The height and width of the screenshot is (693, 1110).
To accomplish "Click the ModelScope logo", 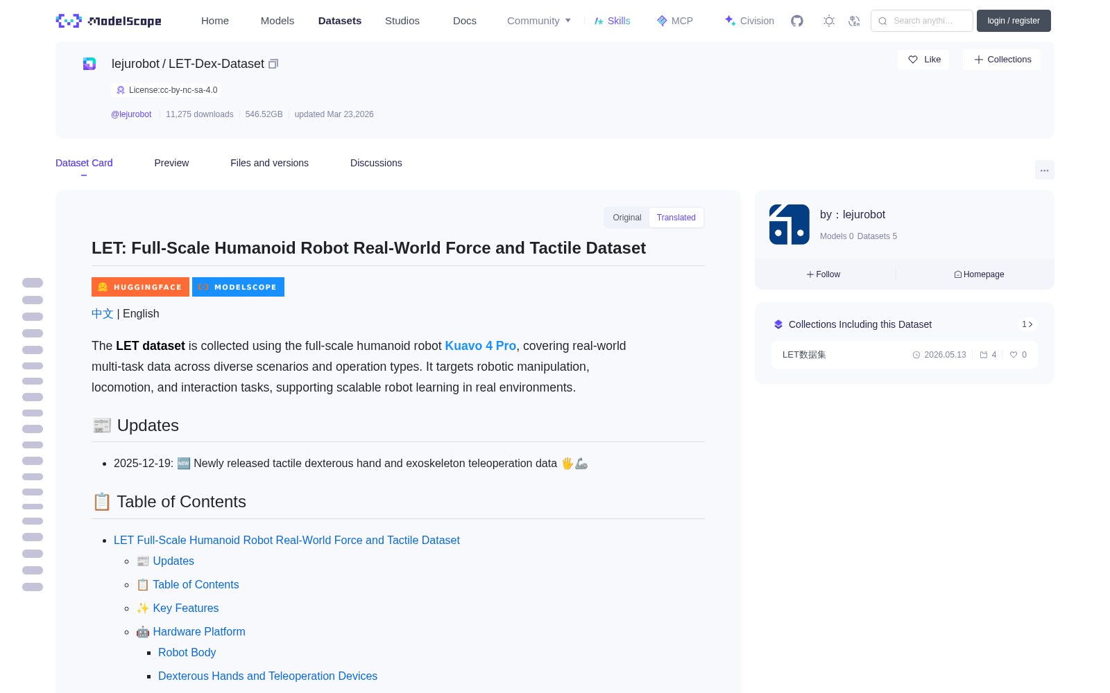I will tap(109, 21).
